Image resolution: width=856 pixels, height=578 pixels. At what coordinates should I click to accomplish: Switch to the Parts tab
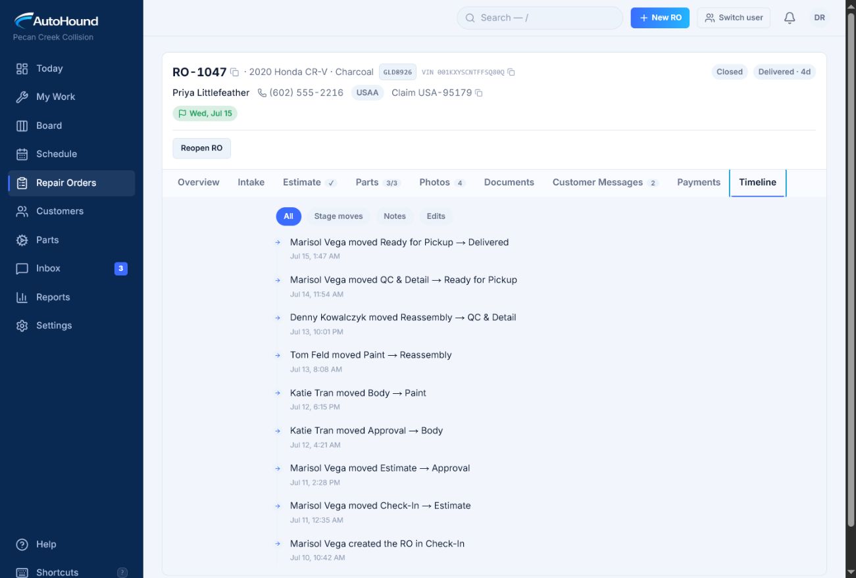(378, 182)
